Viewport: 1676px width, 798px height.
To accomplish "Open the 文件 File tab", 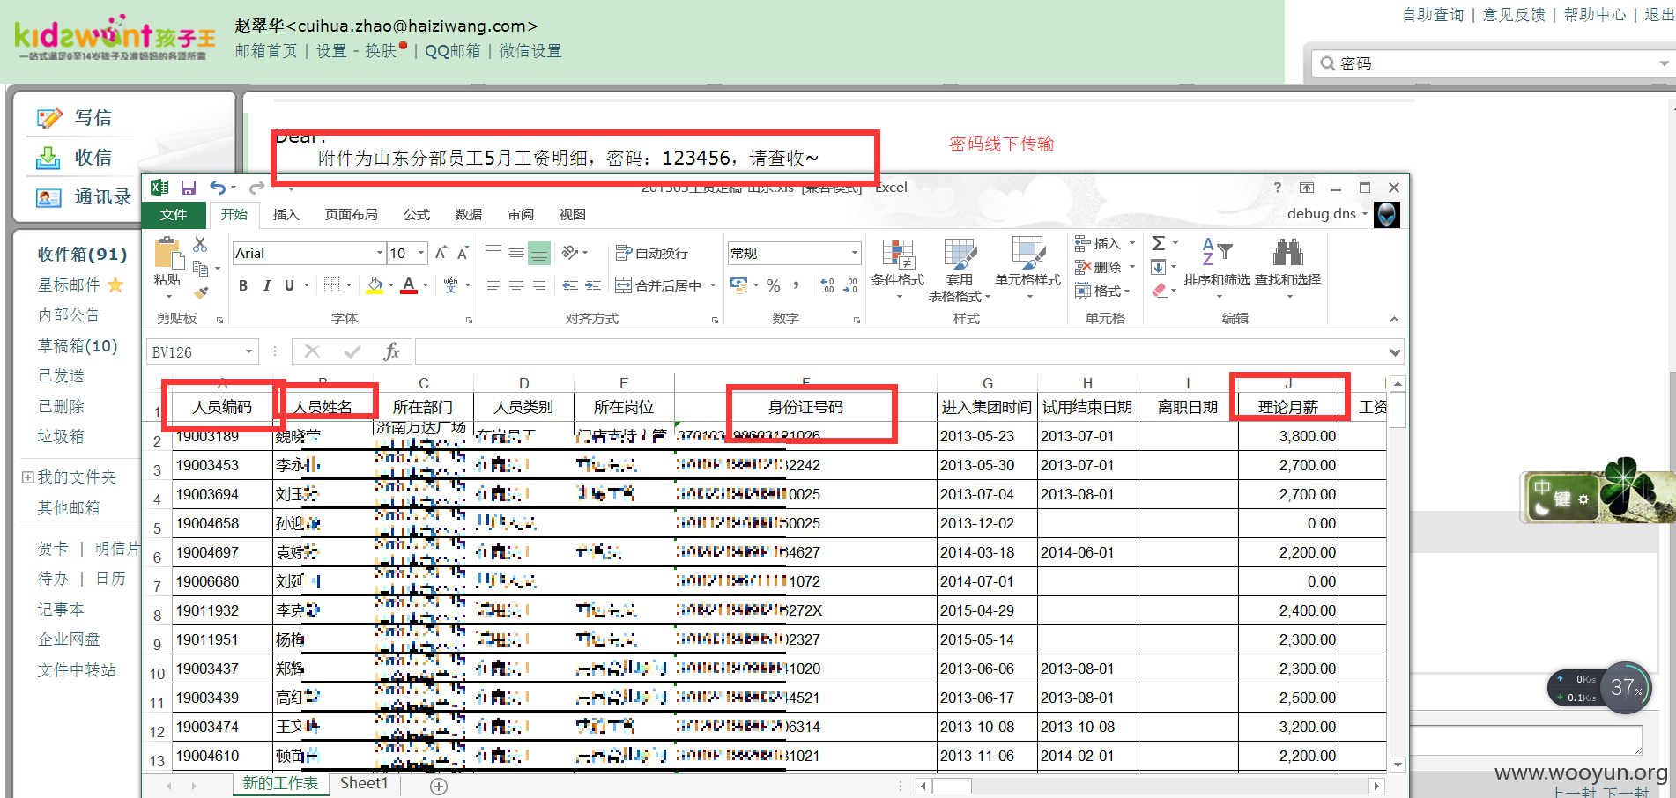I will point(174,214).
